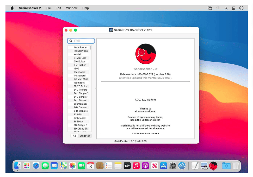Select 010 Editor in the list

coord(78,61)
